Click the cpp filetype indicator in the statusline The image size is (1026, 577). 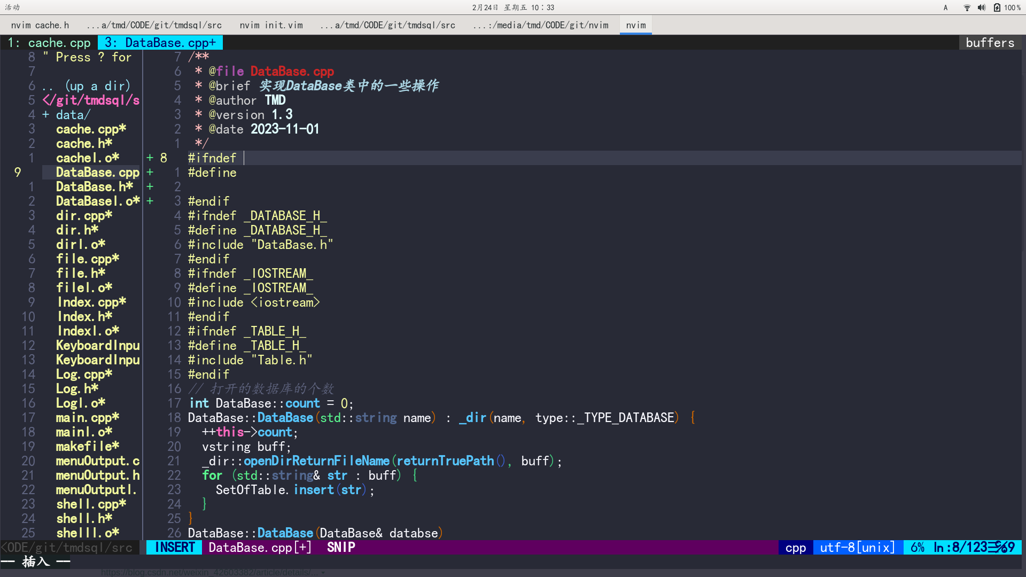795,547
